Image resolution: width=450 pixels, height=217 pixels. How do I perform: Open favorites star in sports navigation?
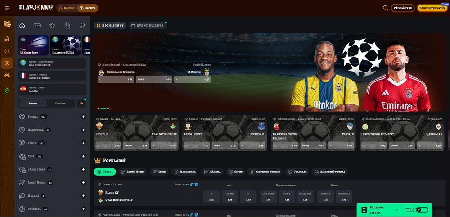tap(52, 26)
